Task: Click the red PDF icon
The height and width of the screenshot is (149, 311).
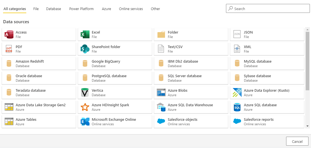Action: point(9,49)
